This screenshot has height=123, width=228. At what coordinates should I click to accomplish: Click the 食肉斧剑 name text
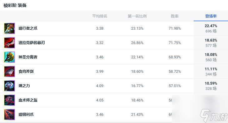tap(26, 71)
